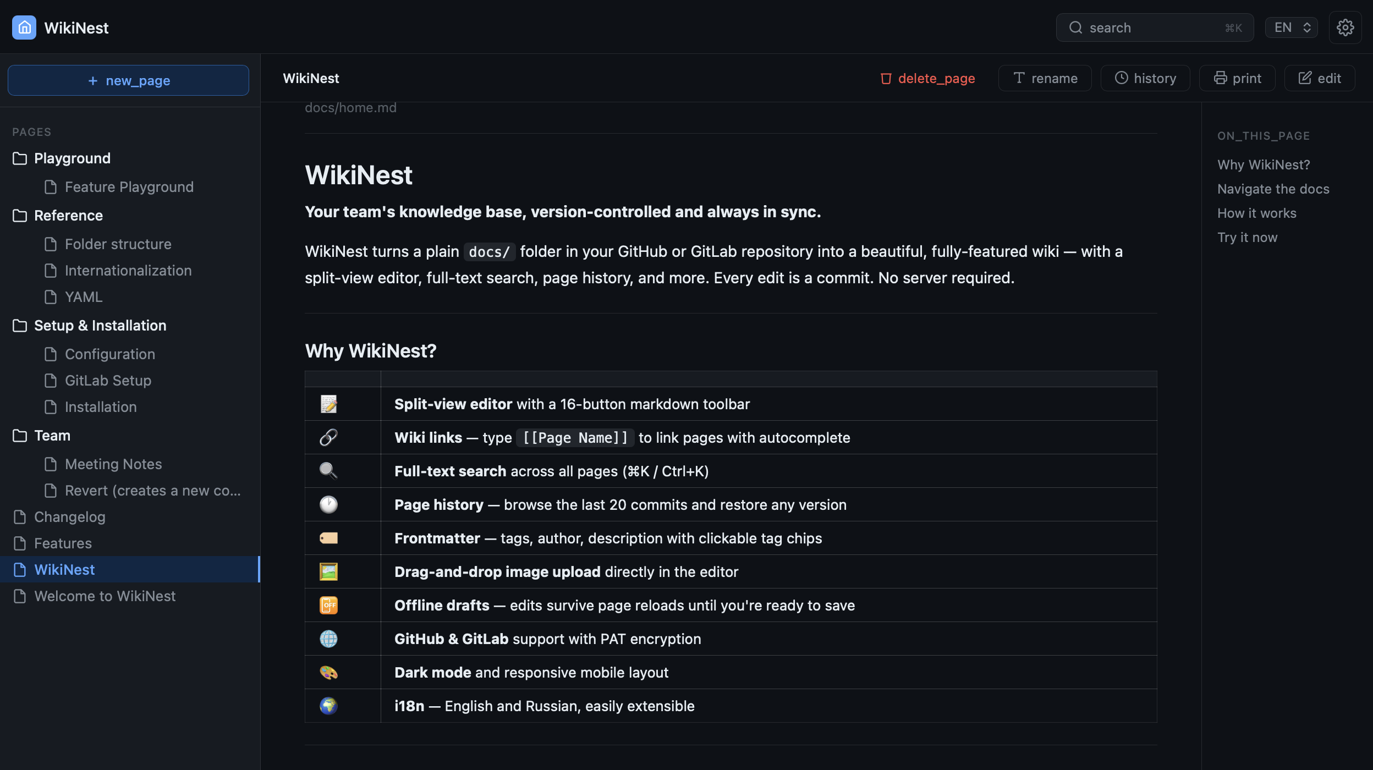
Task: Print the current page
Action: tap(1237, 78)
